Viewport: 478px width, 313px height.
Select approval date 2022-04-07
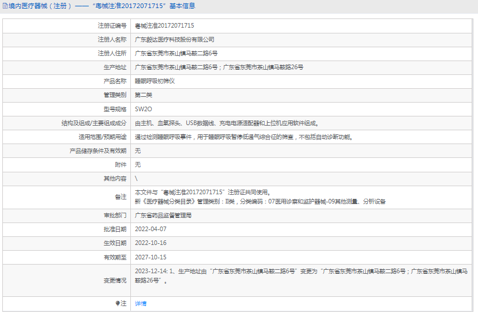(x=150, y=229)
